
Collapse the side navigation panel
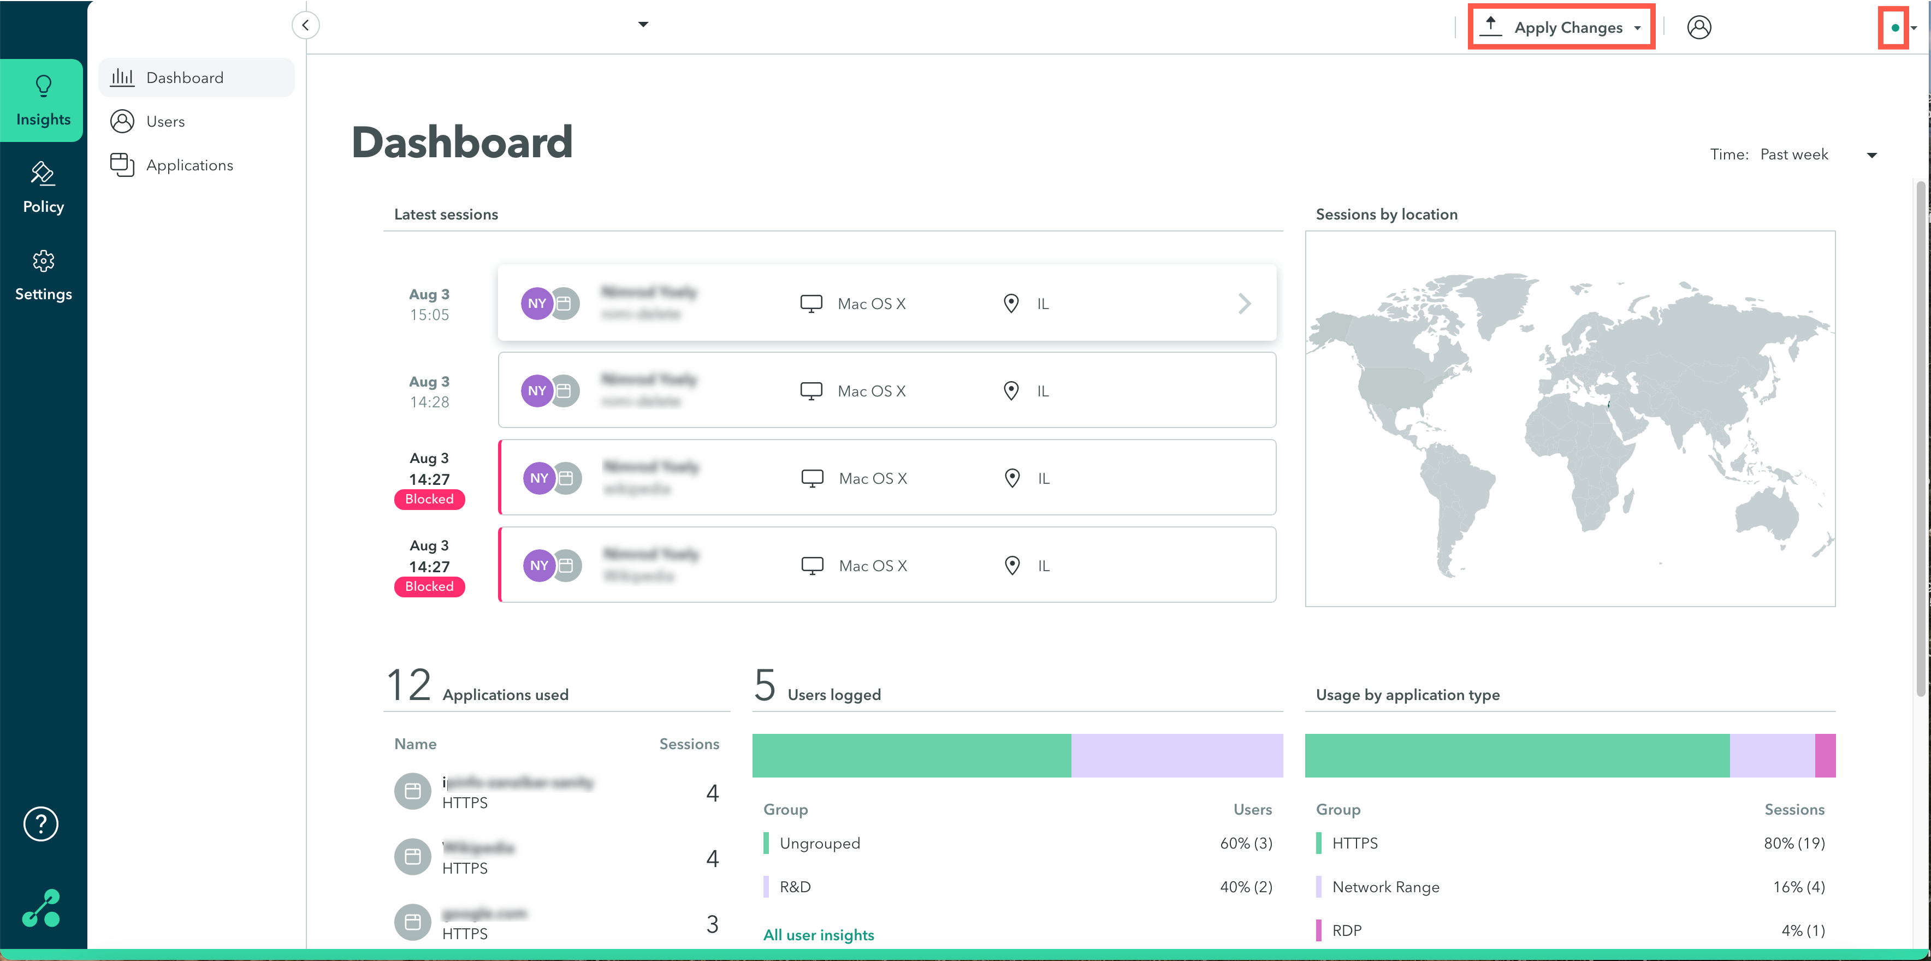click(x=305, y=25)
